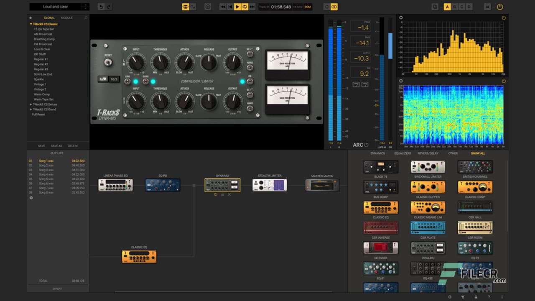Viewport: 535px width, 301px height.
Task: Open the De Esser module
Action: click(380, 247)
